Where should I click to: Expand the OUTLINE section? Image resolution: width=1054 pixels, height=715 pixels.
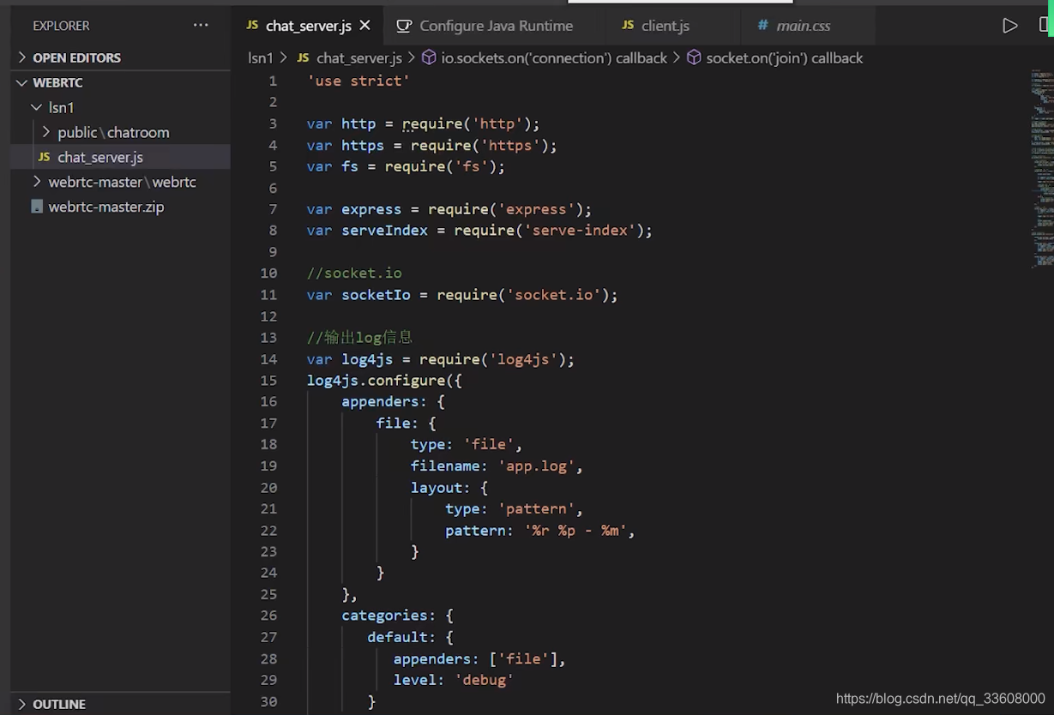coord(120,704)
